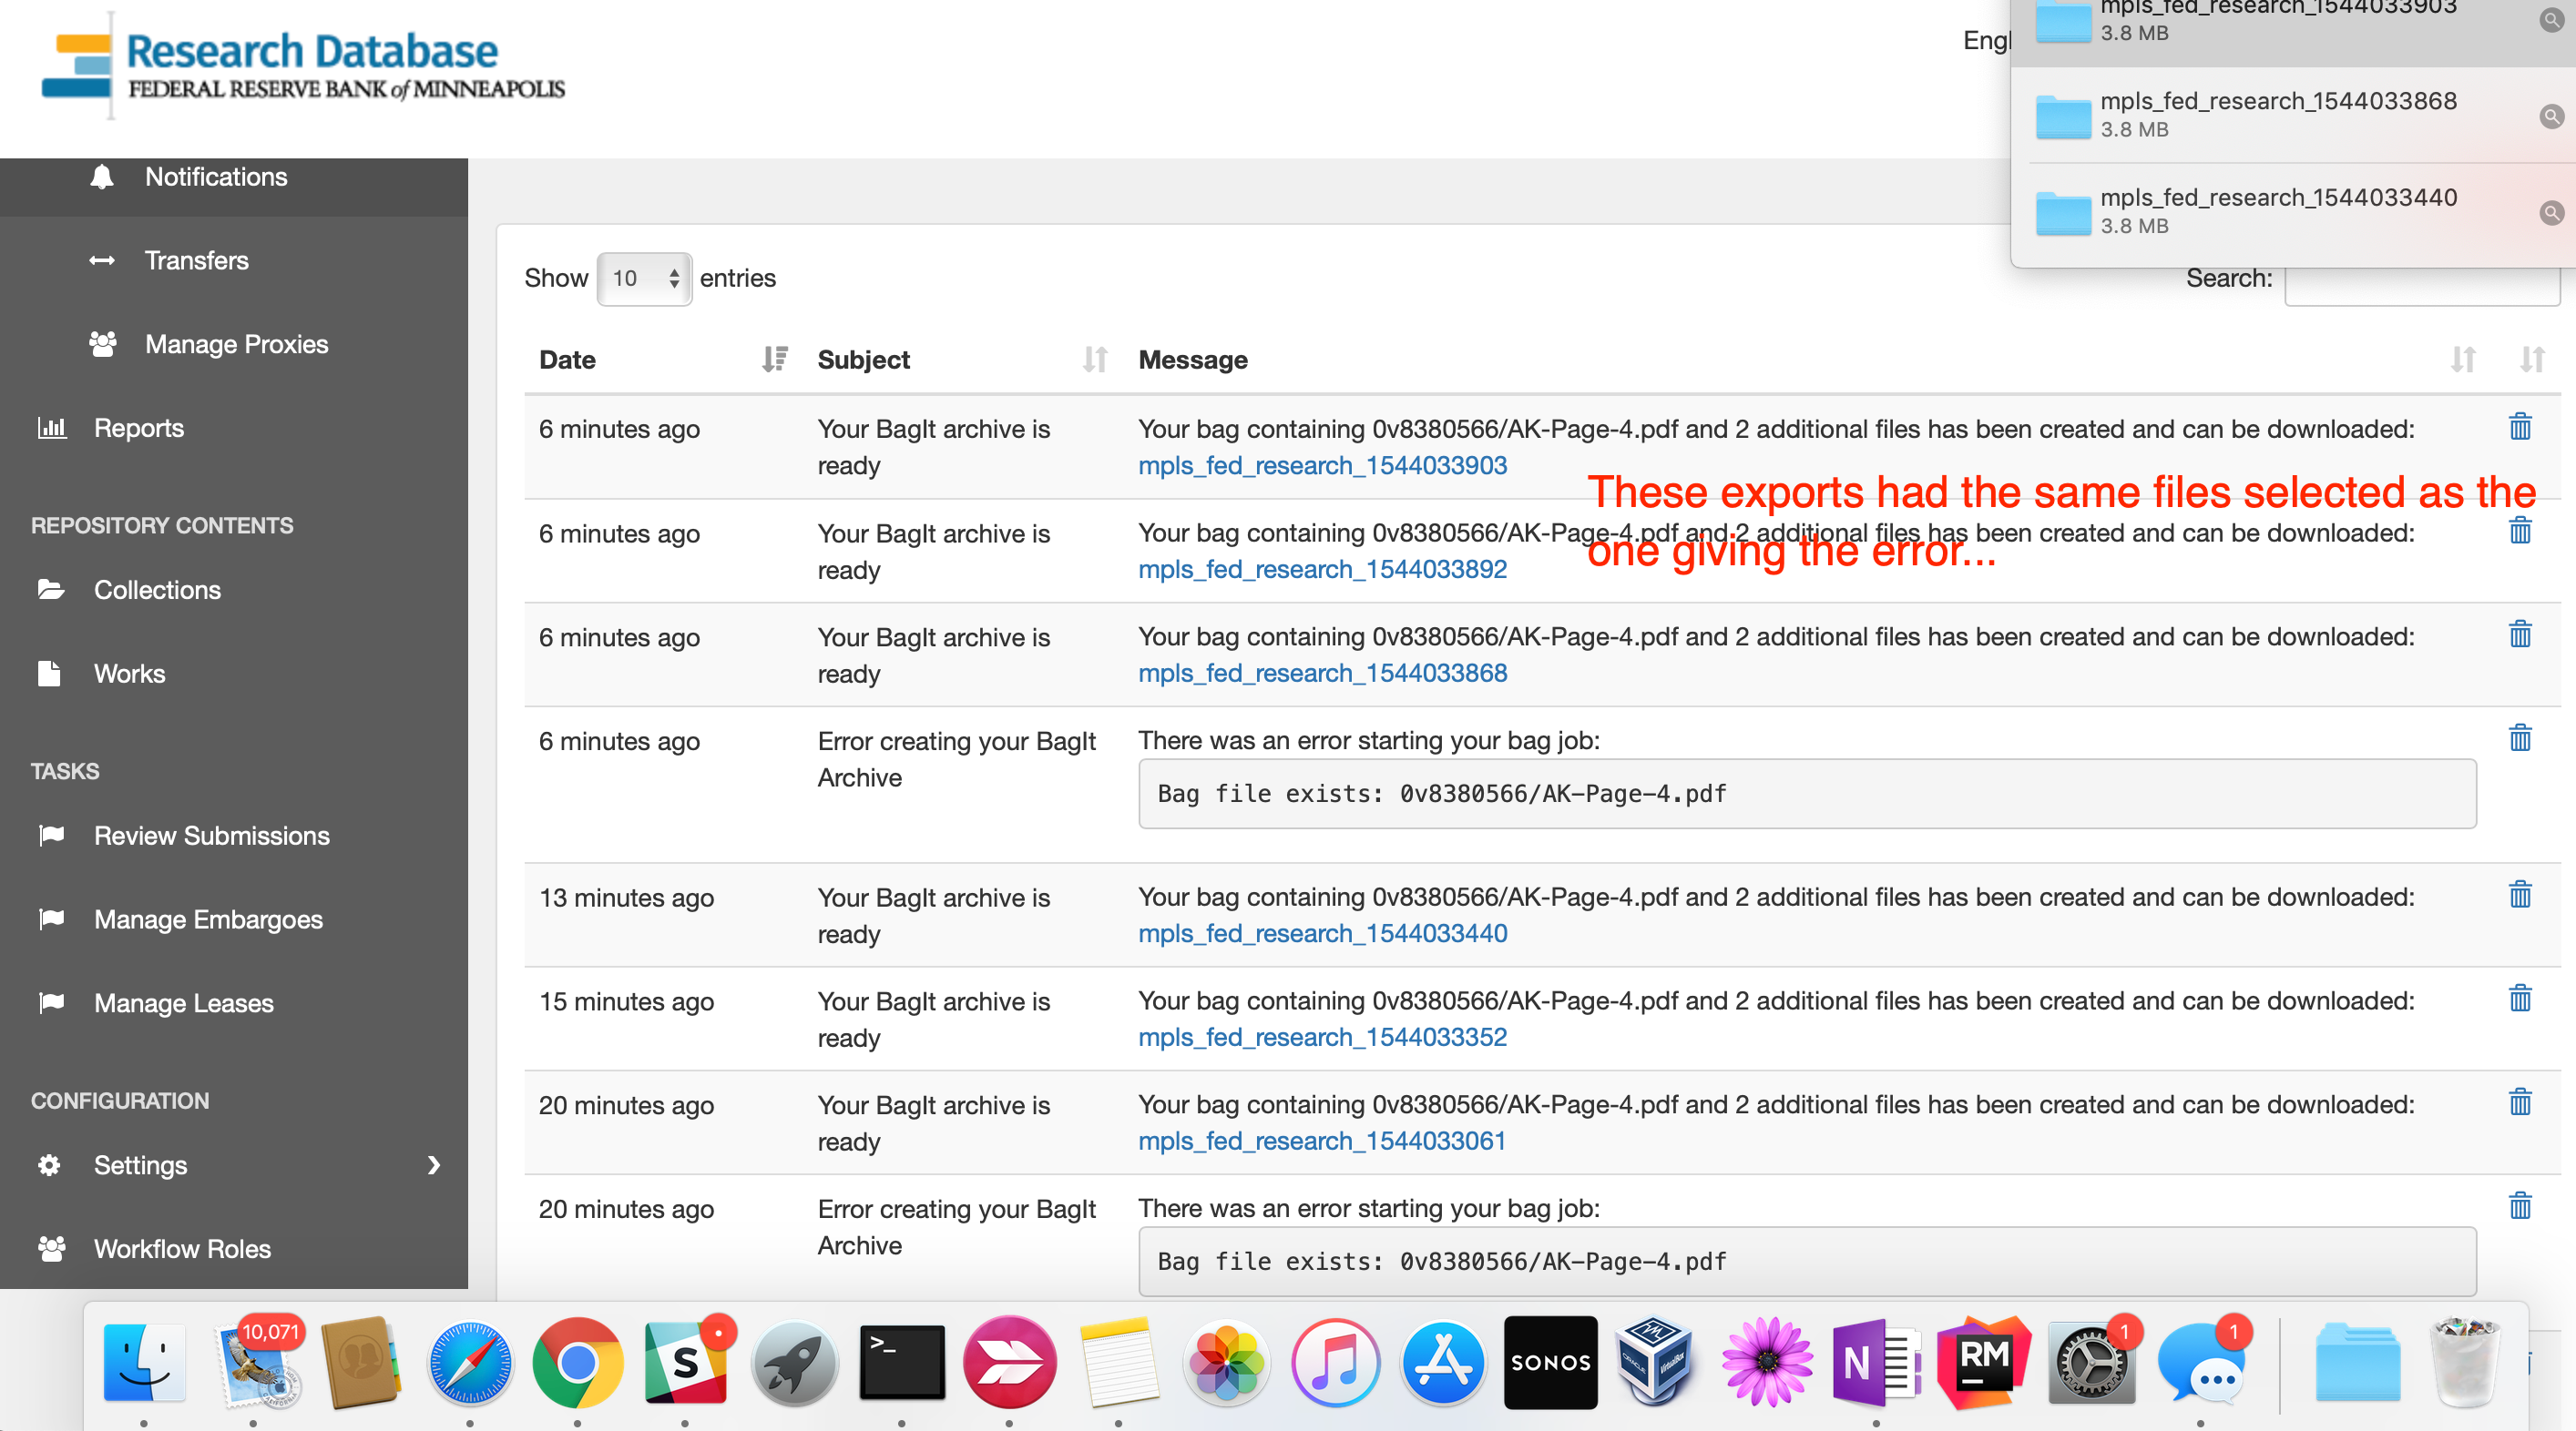Toggle sorting on the Subject column
This screenshot has width=2576, height=1431.
coord(1094,359)
